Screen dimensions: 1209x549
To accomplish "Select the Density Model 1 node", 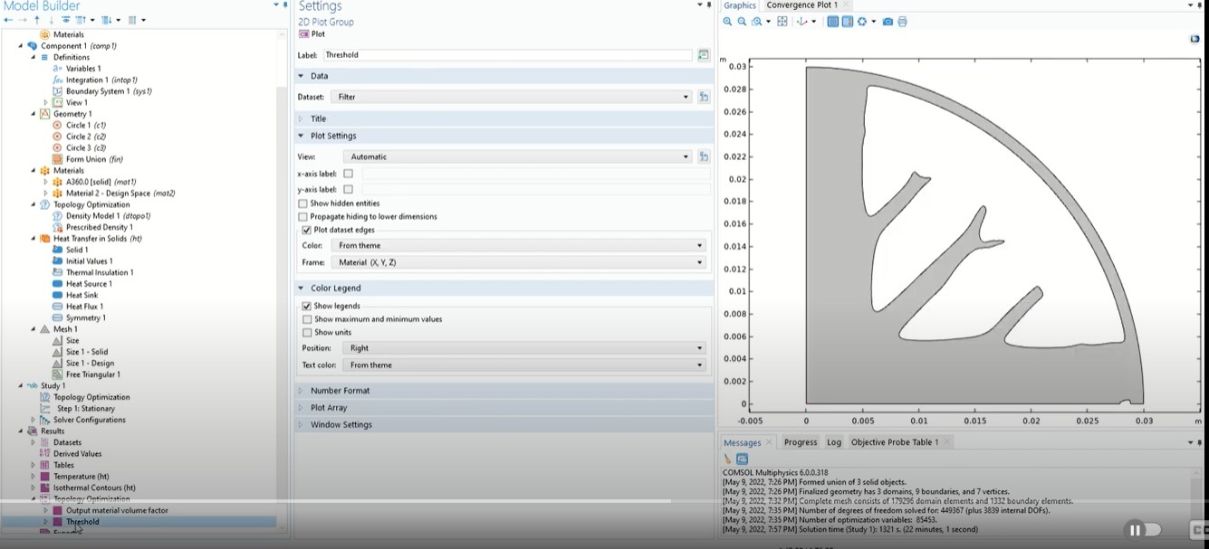I will (x=92, y=216).
